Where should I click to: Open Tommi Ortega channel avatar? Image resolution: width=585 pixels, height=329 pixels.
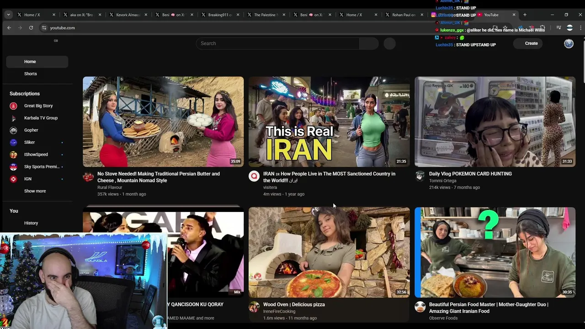point(420,176)
